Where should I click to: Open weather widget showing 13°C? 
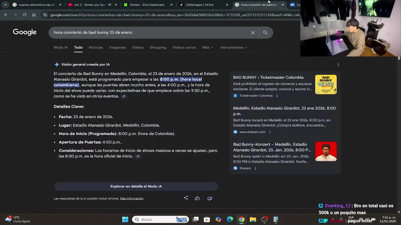(18, 219)
